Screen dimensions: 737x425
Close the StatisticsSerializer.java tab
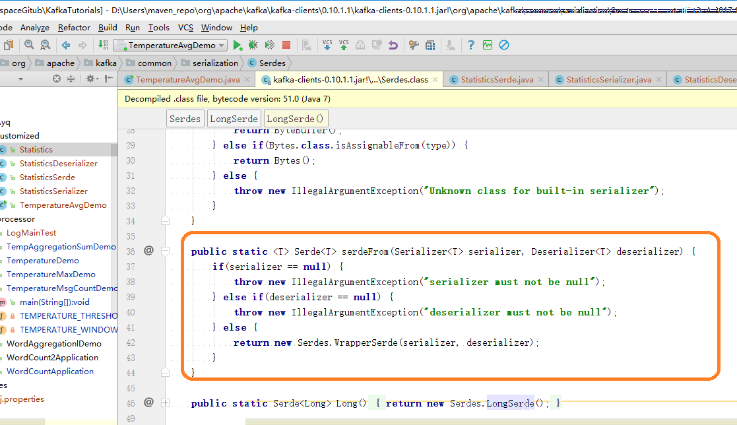[x=658, y=79]
